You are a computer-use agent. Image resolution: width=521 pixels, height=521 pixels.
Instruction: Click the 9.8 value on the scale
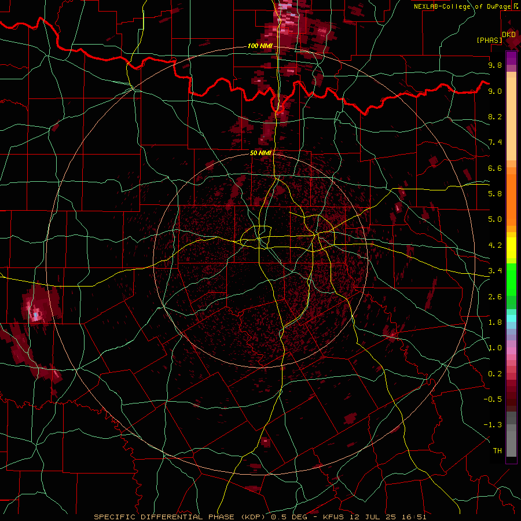495,65
